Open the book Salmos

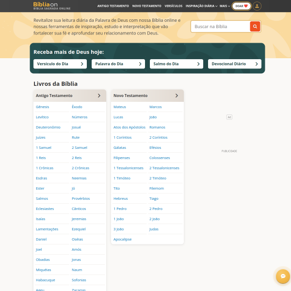(42, 199)
